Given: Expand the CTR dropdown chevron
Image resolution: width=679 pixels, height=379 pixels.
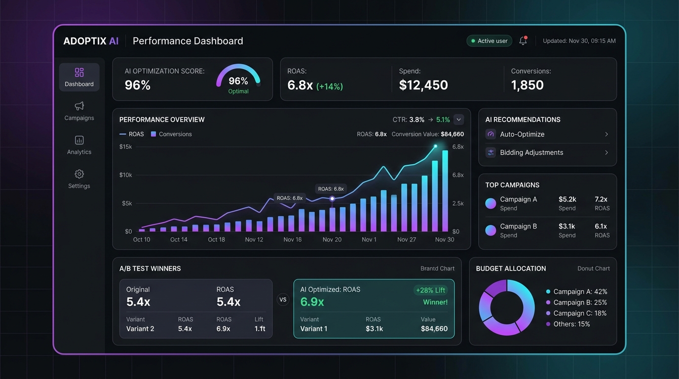Looking at the screenshot, I should pyautogui.click(x=458, y=119).
